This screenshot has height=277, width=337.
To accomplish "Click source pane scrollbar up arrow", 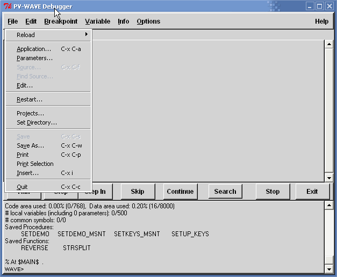I will point(329,44).
